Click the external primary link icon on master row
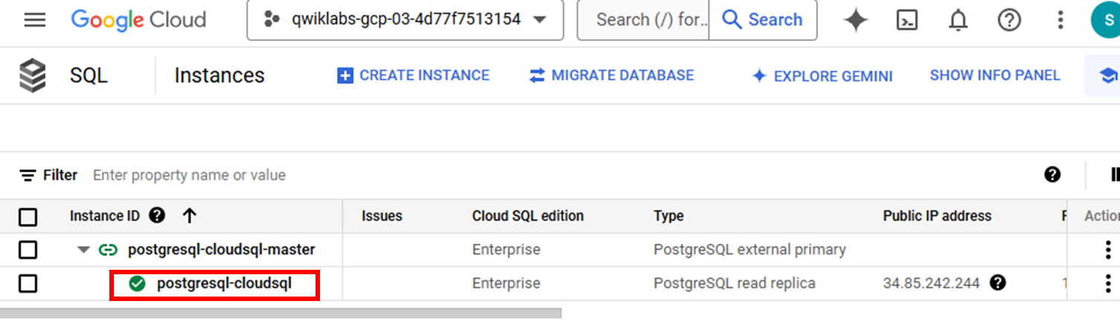This screenshot has width=1120, height=330. point(108,250)
